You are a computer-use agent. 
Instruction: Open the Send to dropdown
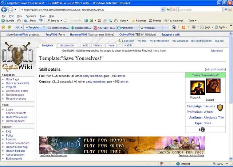(x=55, y=21)
